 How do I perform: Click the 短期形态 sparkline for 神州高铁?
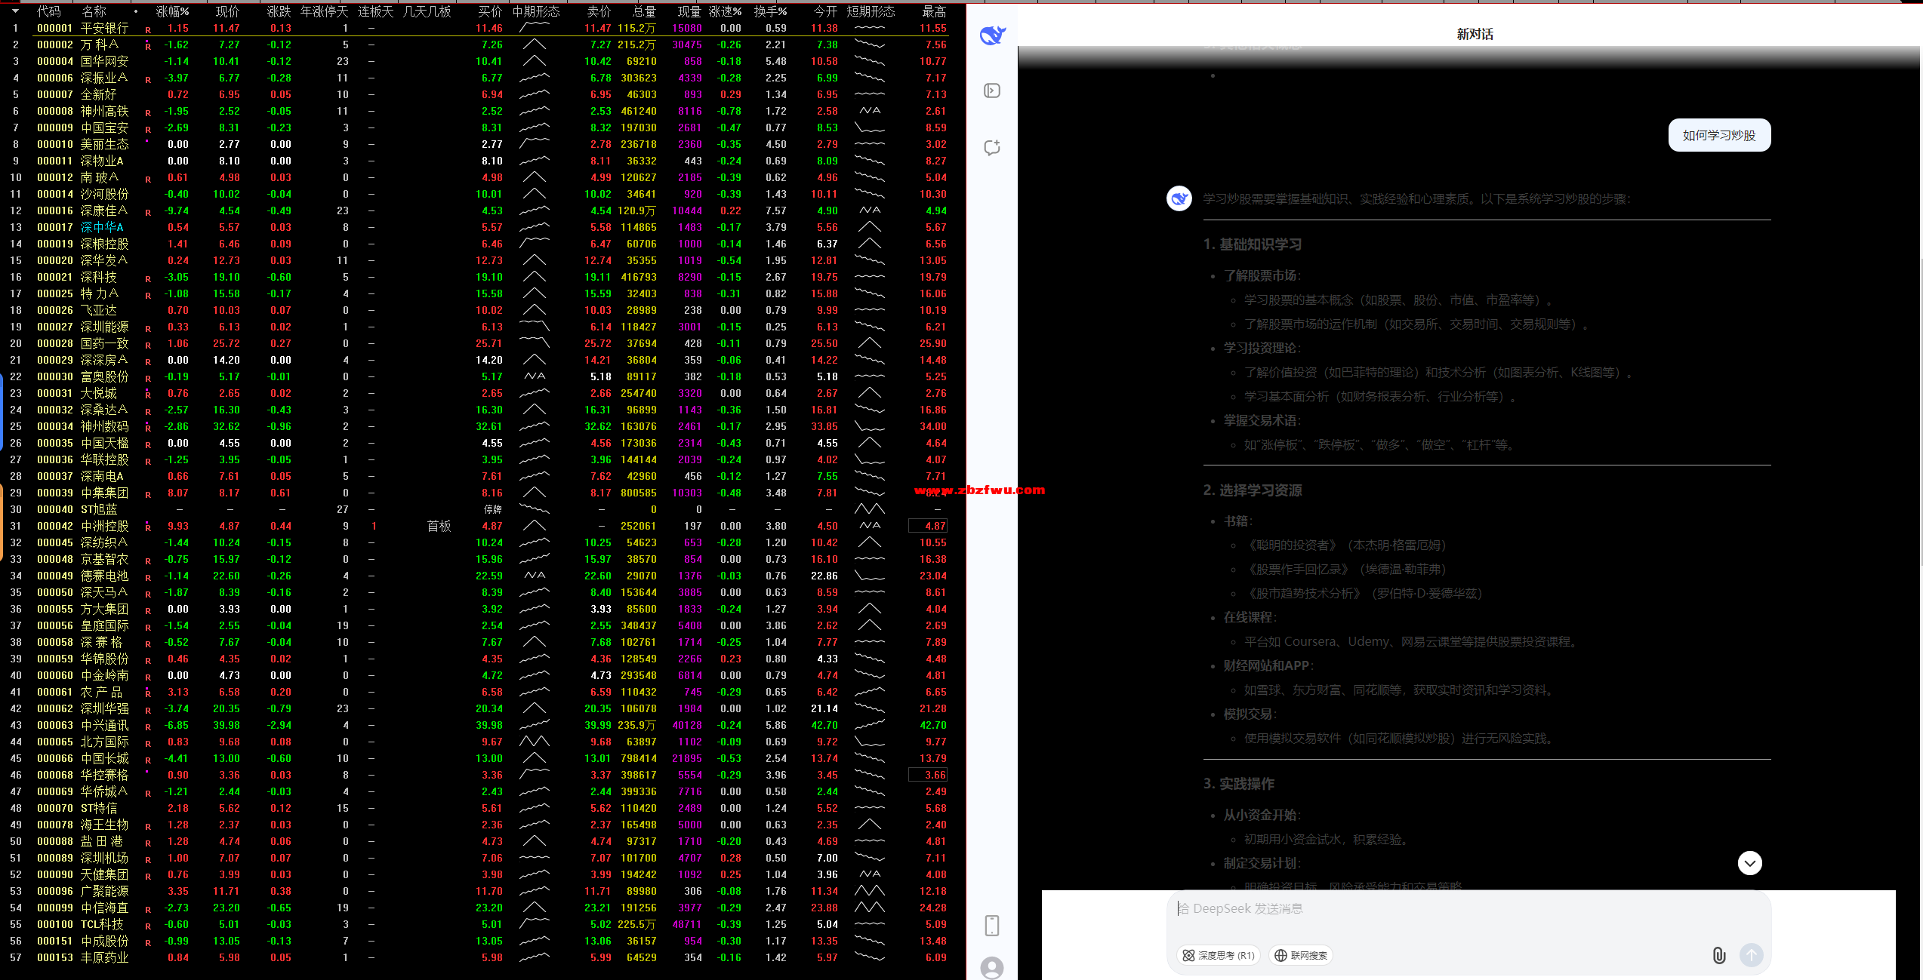coord(870,110)
